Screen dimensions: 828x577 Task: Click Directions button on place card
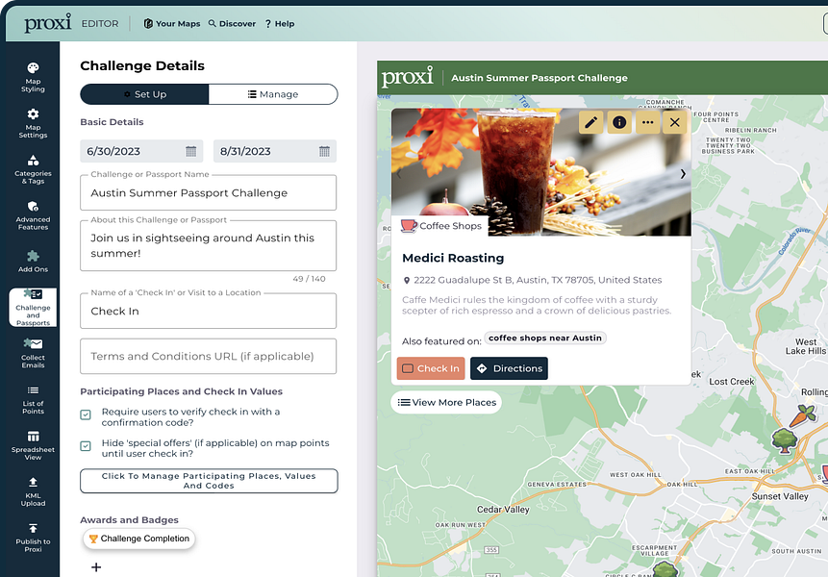point(509,368)
